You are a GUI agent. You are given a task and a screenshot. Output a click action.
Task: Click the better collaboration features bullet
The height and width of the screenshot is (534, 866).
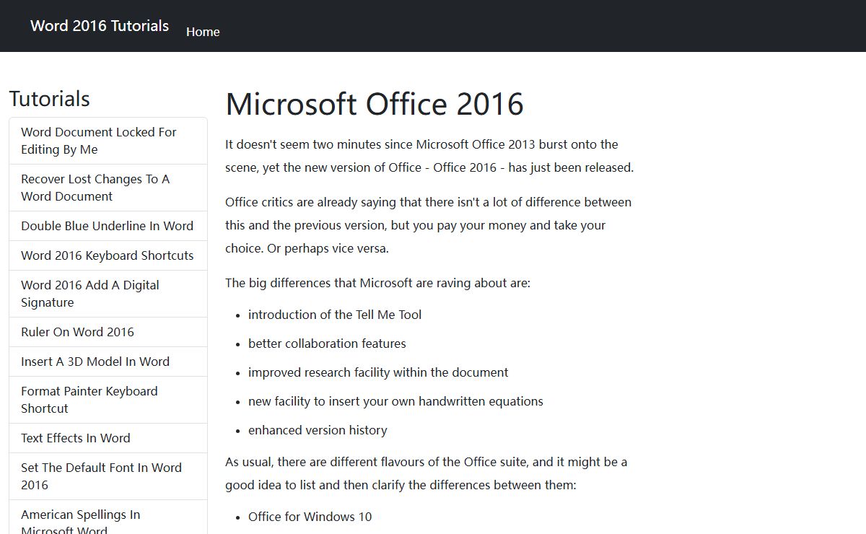pyautogui.click(x=327, y=343)
